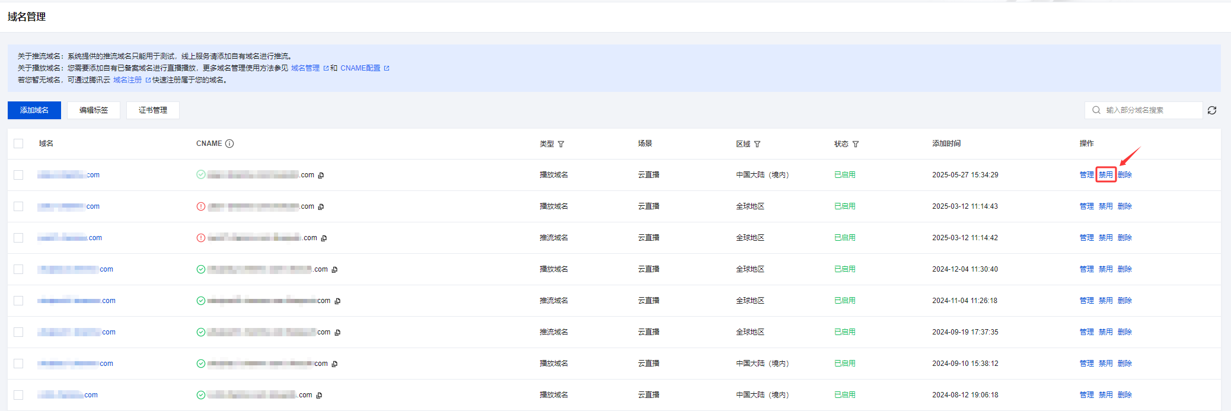Open the 状态 column filter

tap(856, 144)
